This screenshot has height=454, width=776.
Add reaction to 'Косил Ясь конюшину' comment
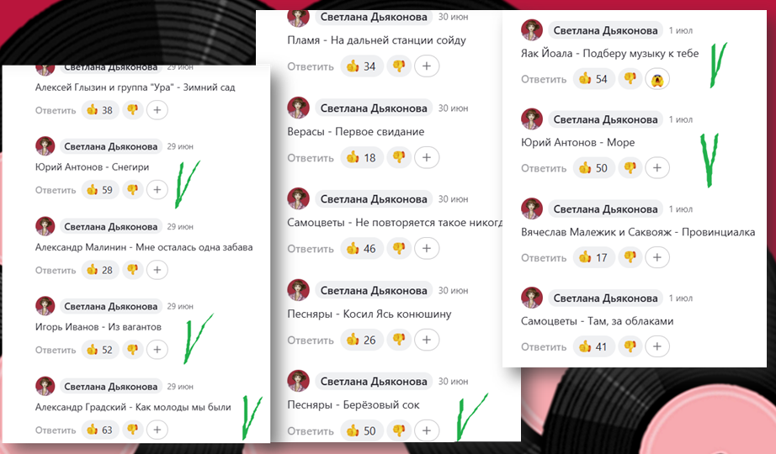pos(427,340)
